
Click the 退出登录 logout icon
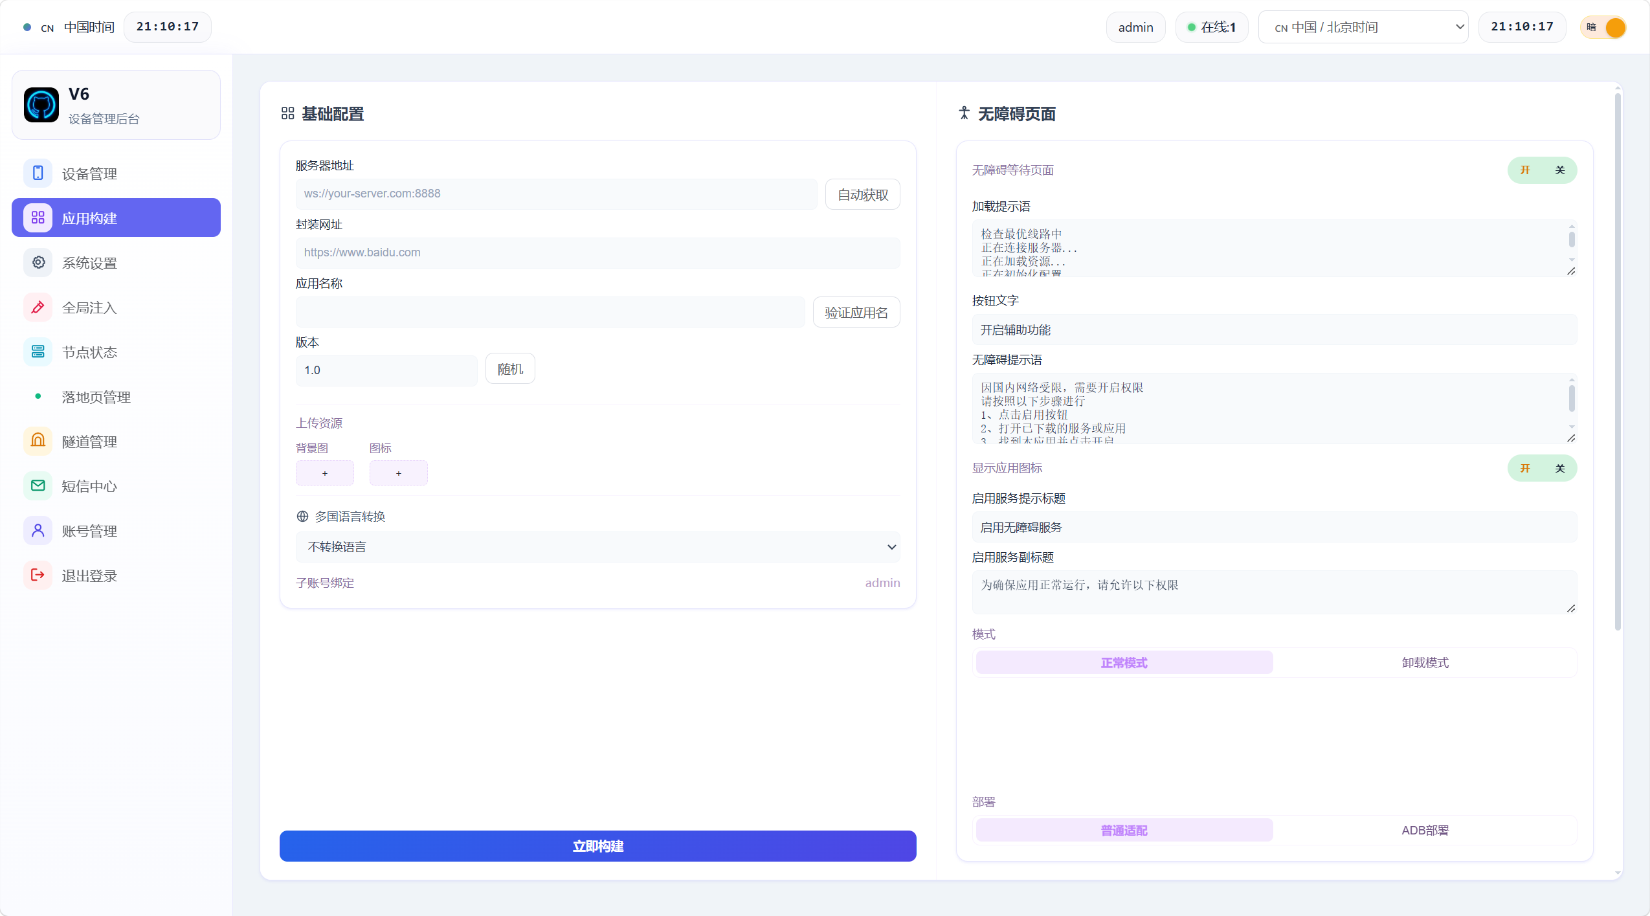(38, 575)
